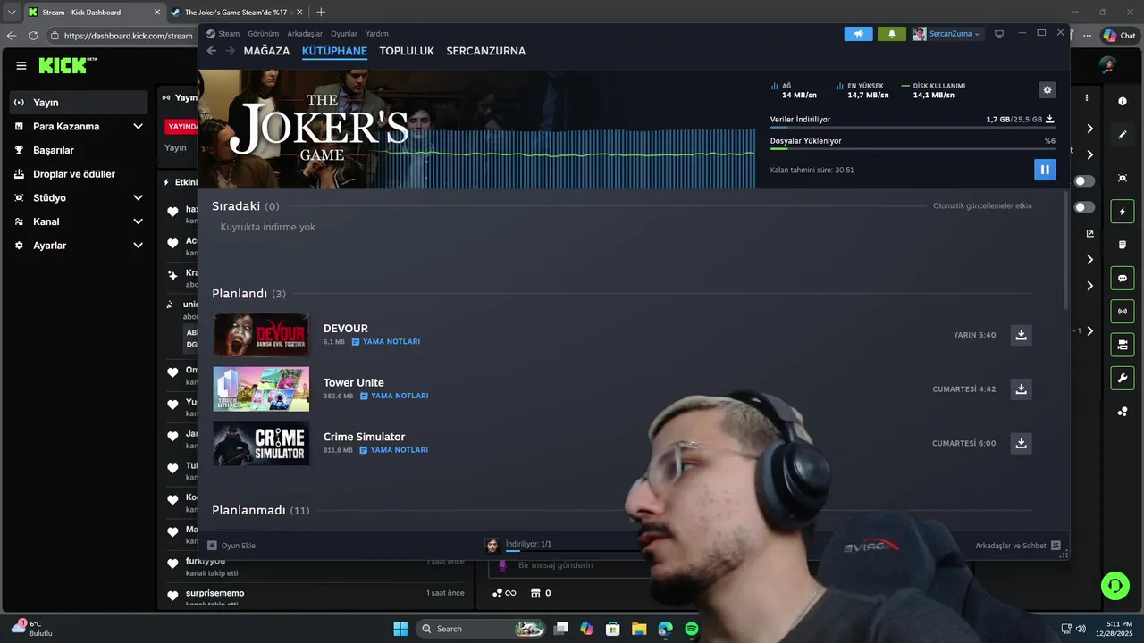Image resolution: width=1144 pixels, height=643 pixels.
Task: Open Kick hamburger menu
Action: 21,65
